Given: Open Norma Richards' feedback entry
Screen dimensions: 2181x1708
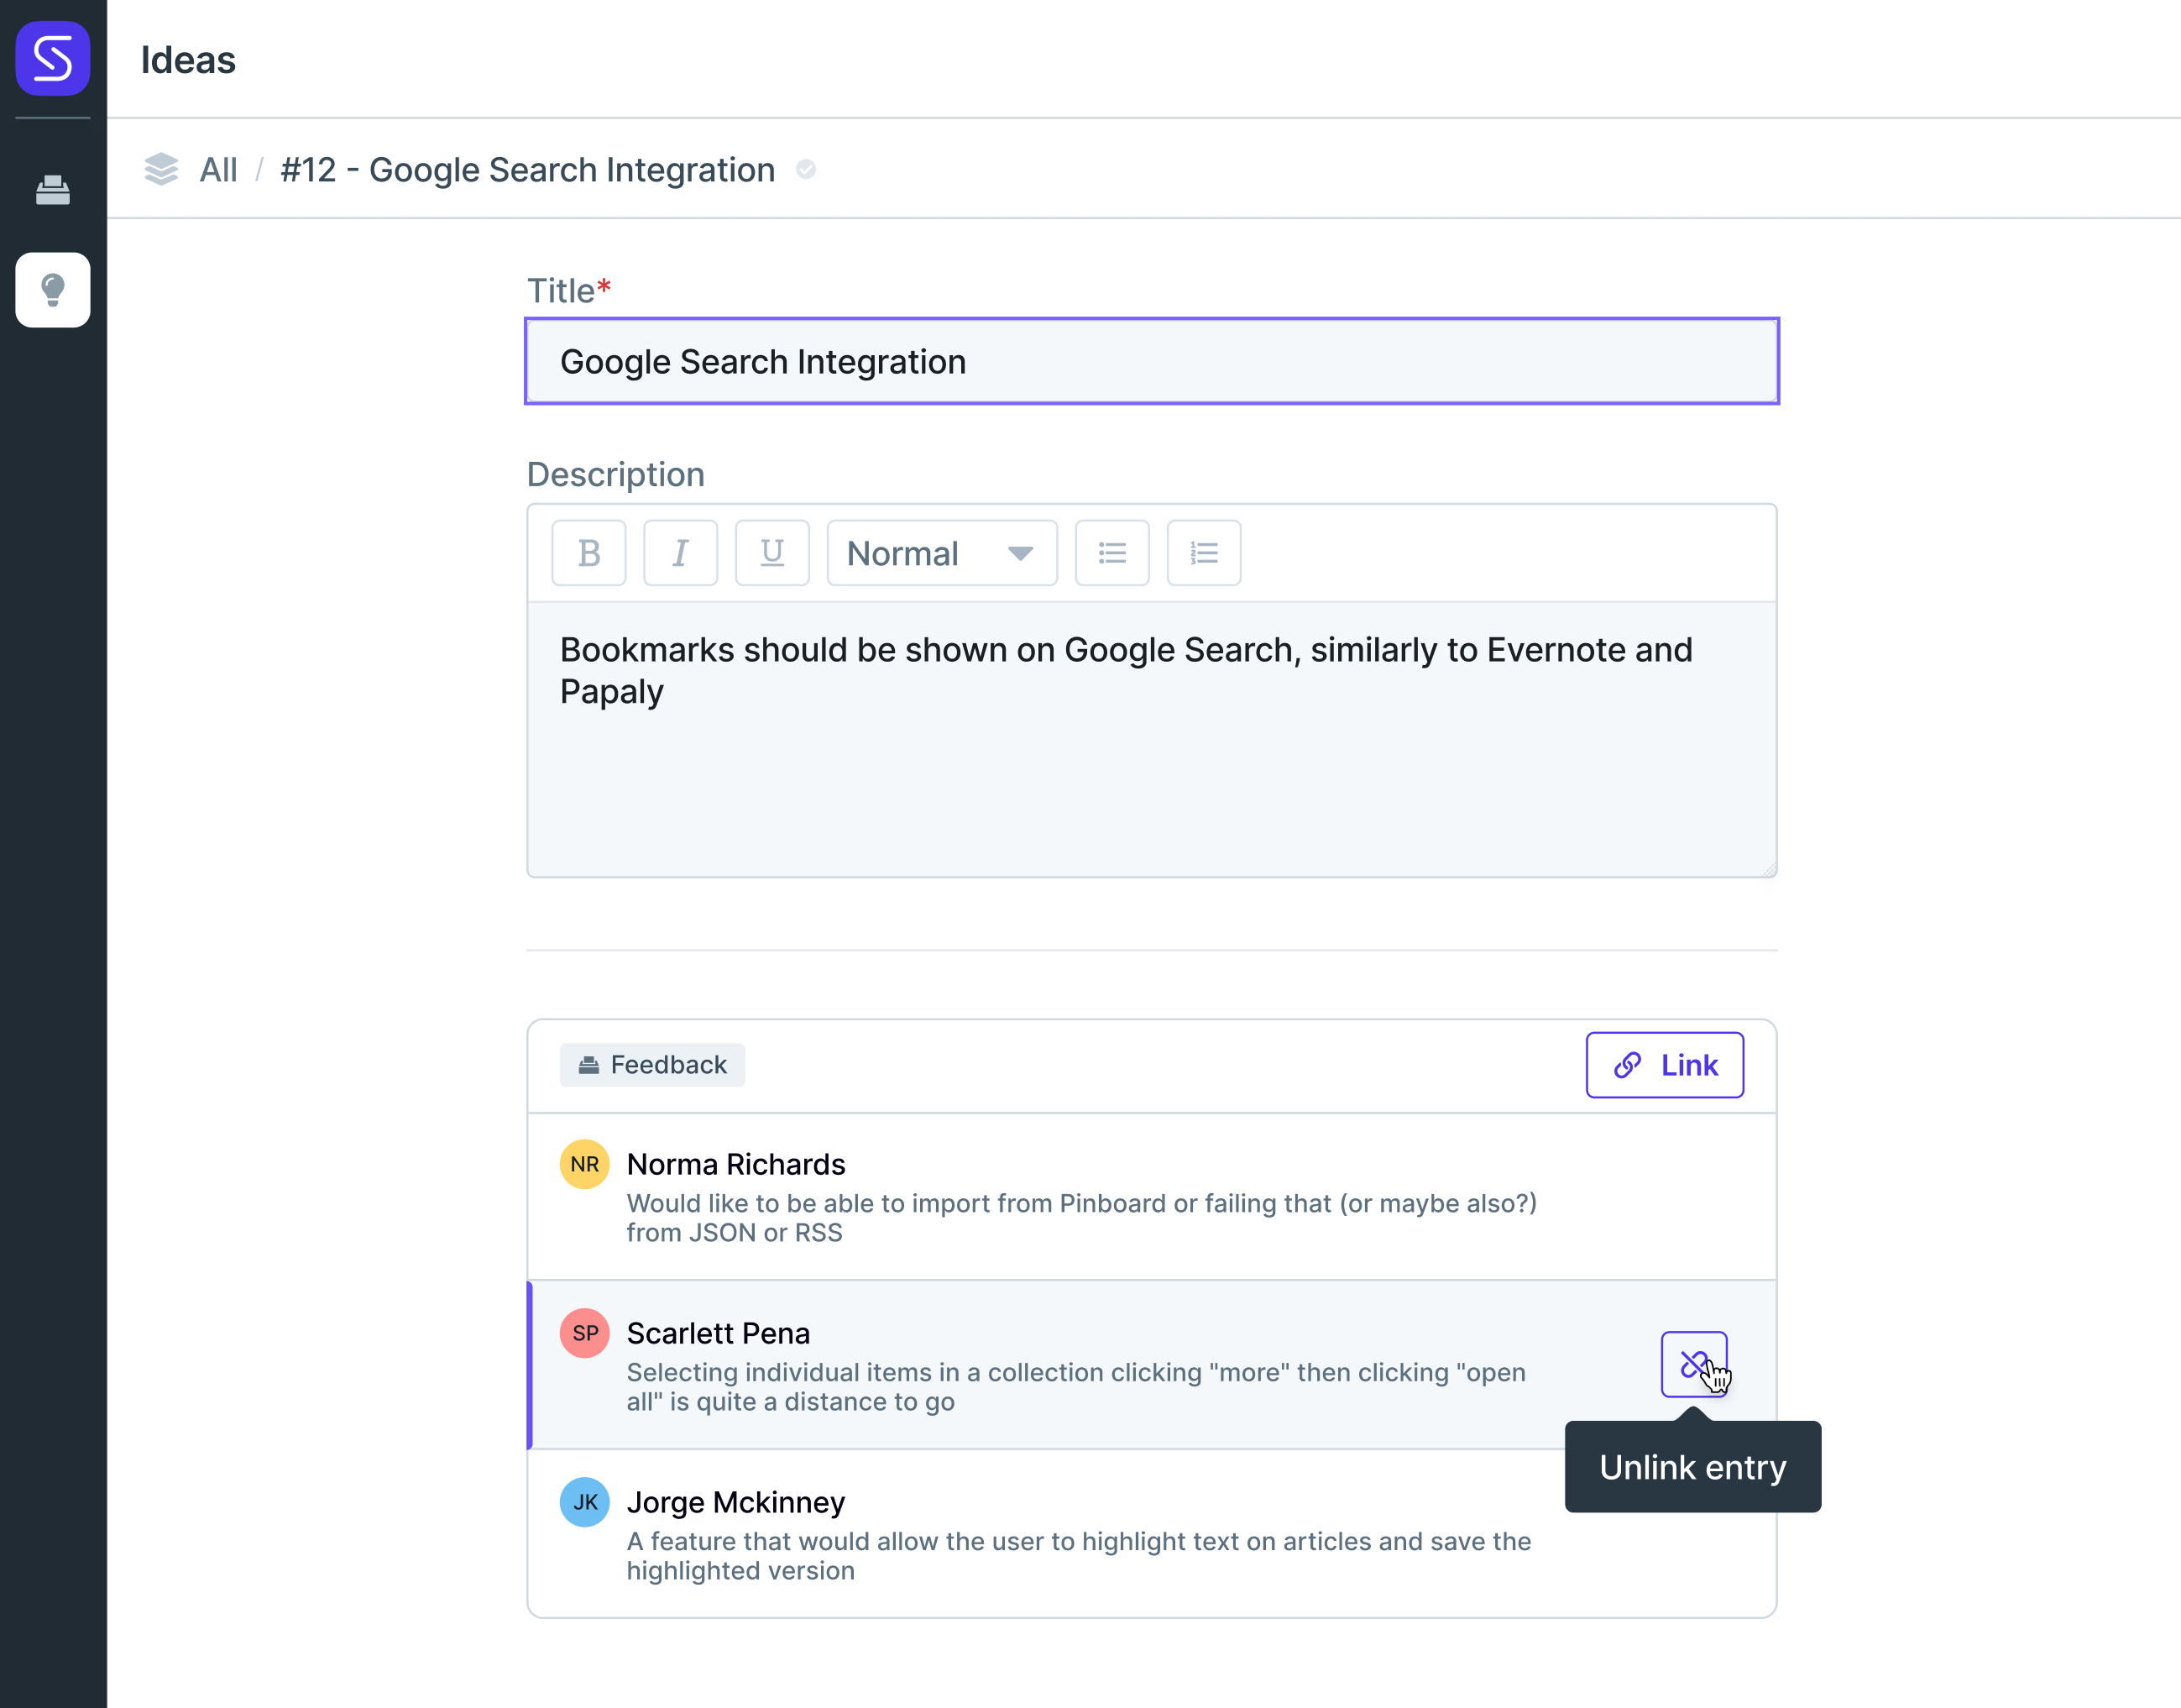Looking at the screenshot, I should click(x=1153, y=1196).
